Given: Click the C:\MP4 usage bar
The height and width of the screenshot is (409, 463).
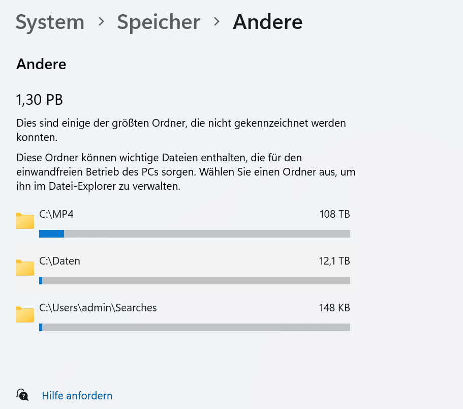Looking at the screenshot, I should tap(194, 234).
